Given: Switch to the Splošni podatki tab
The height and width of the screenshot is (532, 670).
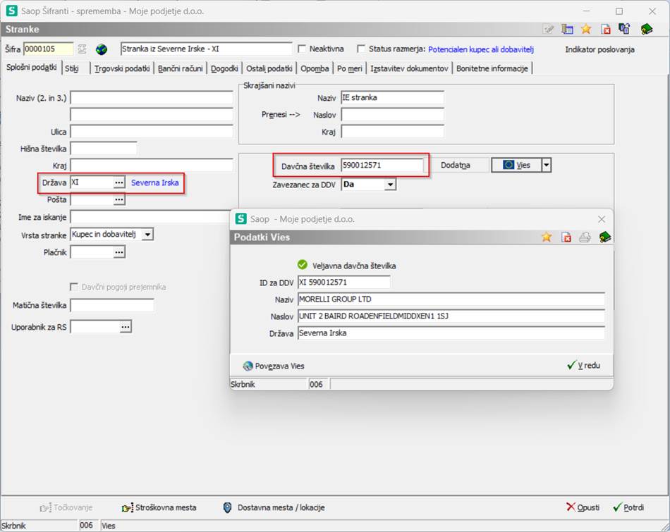Looking at the screenshot, I should tap(31, 68).
